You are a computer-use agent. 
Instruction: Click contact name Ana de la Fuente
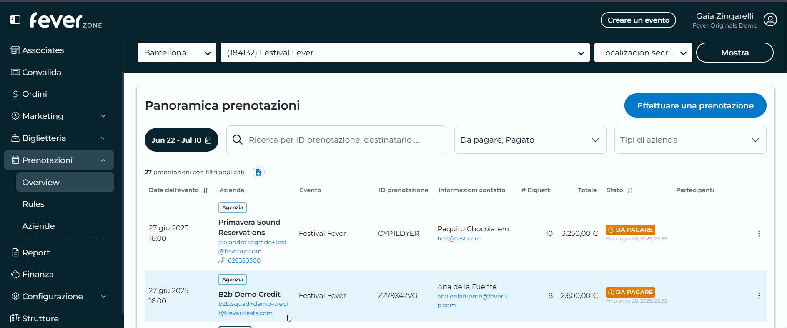tap(467, 287)
